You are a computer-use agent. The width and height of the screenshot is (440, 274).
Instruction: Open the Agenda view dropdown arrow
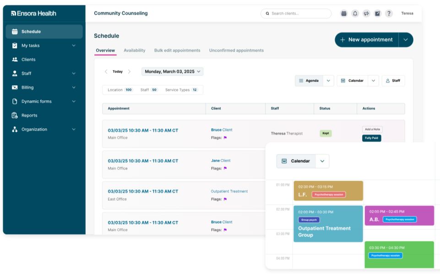click(x=328, y=81)
